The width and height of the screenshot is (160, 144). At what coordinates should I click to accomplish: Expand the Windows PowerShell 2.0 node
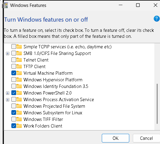click(7, 93)
